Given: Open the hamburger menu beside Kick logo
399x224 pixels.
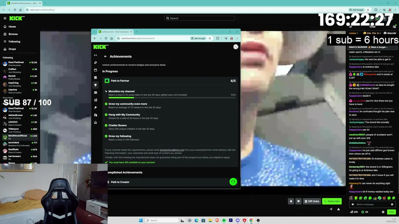Looking at the screenshot, I should [5, 18].
